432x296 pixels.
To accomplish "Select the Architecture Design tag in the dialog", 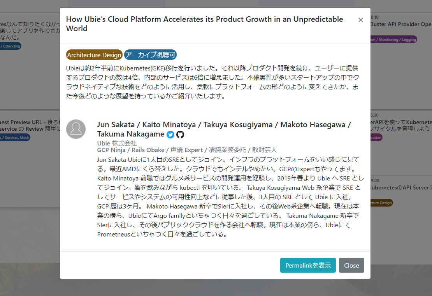I will click(x=94, y=55).
